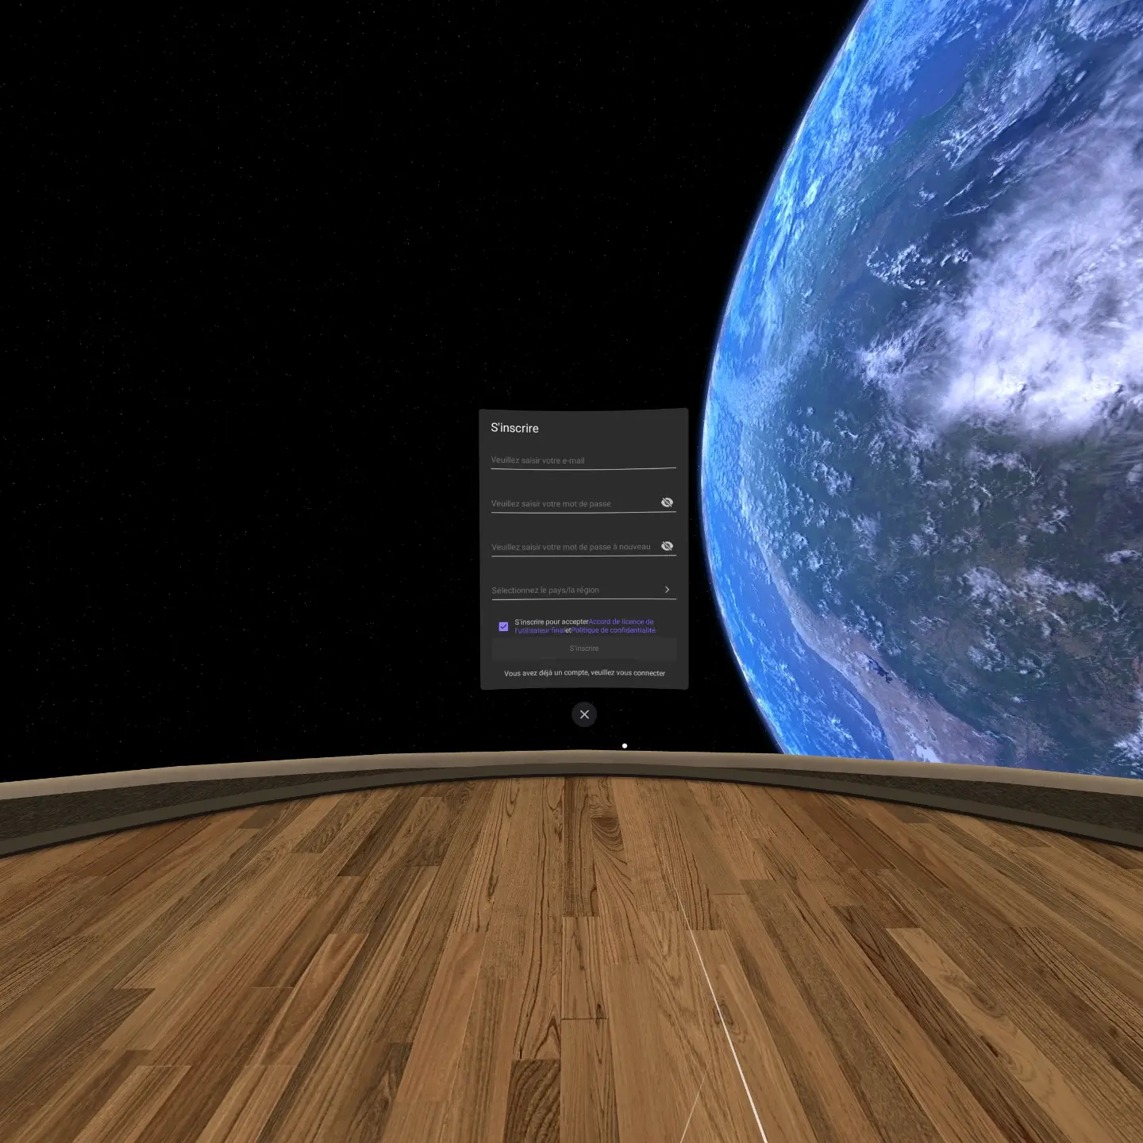Click the S'inscrire panel heading
The width and height of the screenshot is (1143, 1143).
click(x=514, y=429)
